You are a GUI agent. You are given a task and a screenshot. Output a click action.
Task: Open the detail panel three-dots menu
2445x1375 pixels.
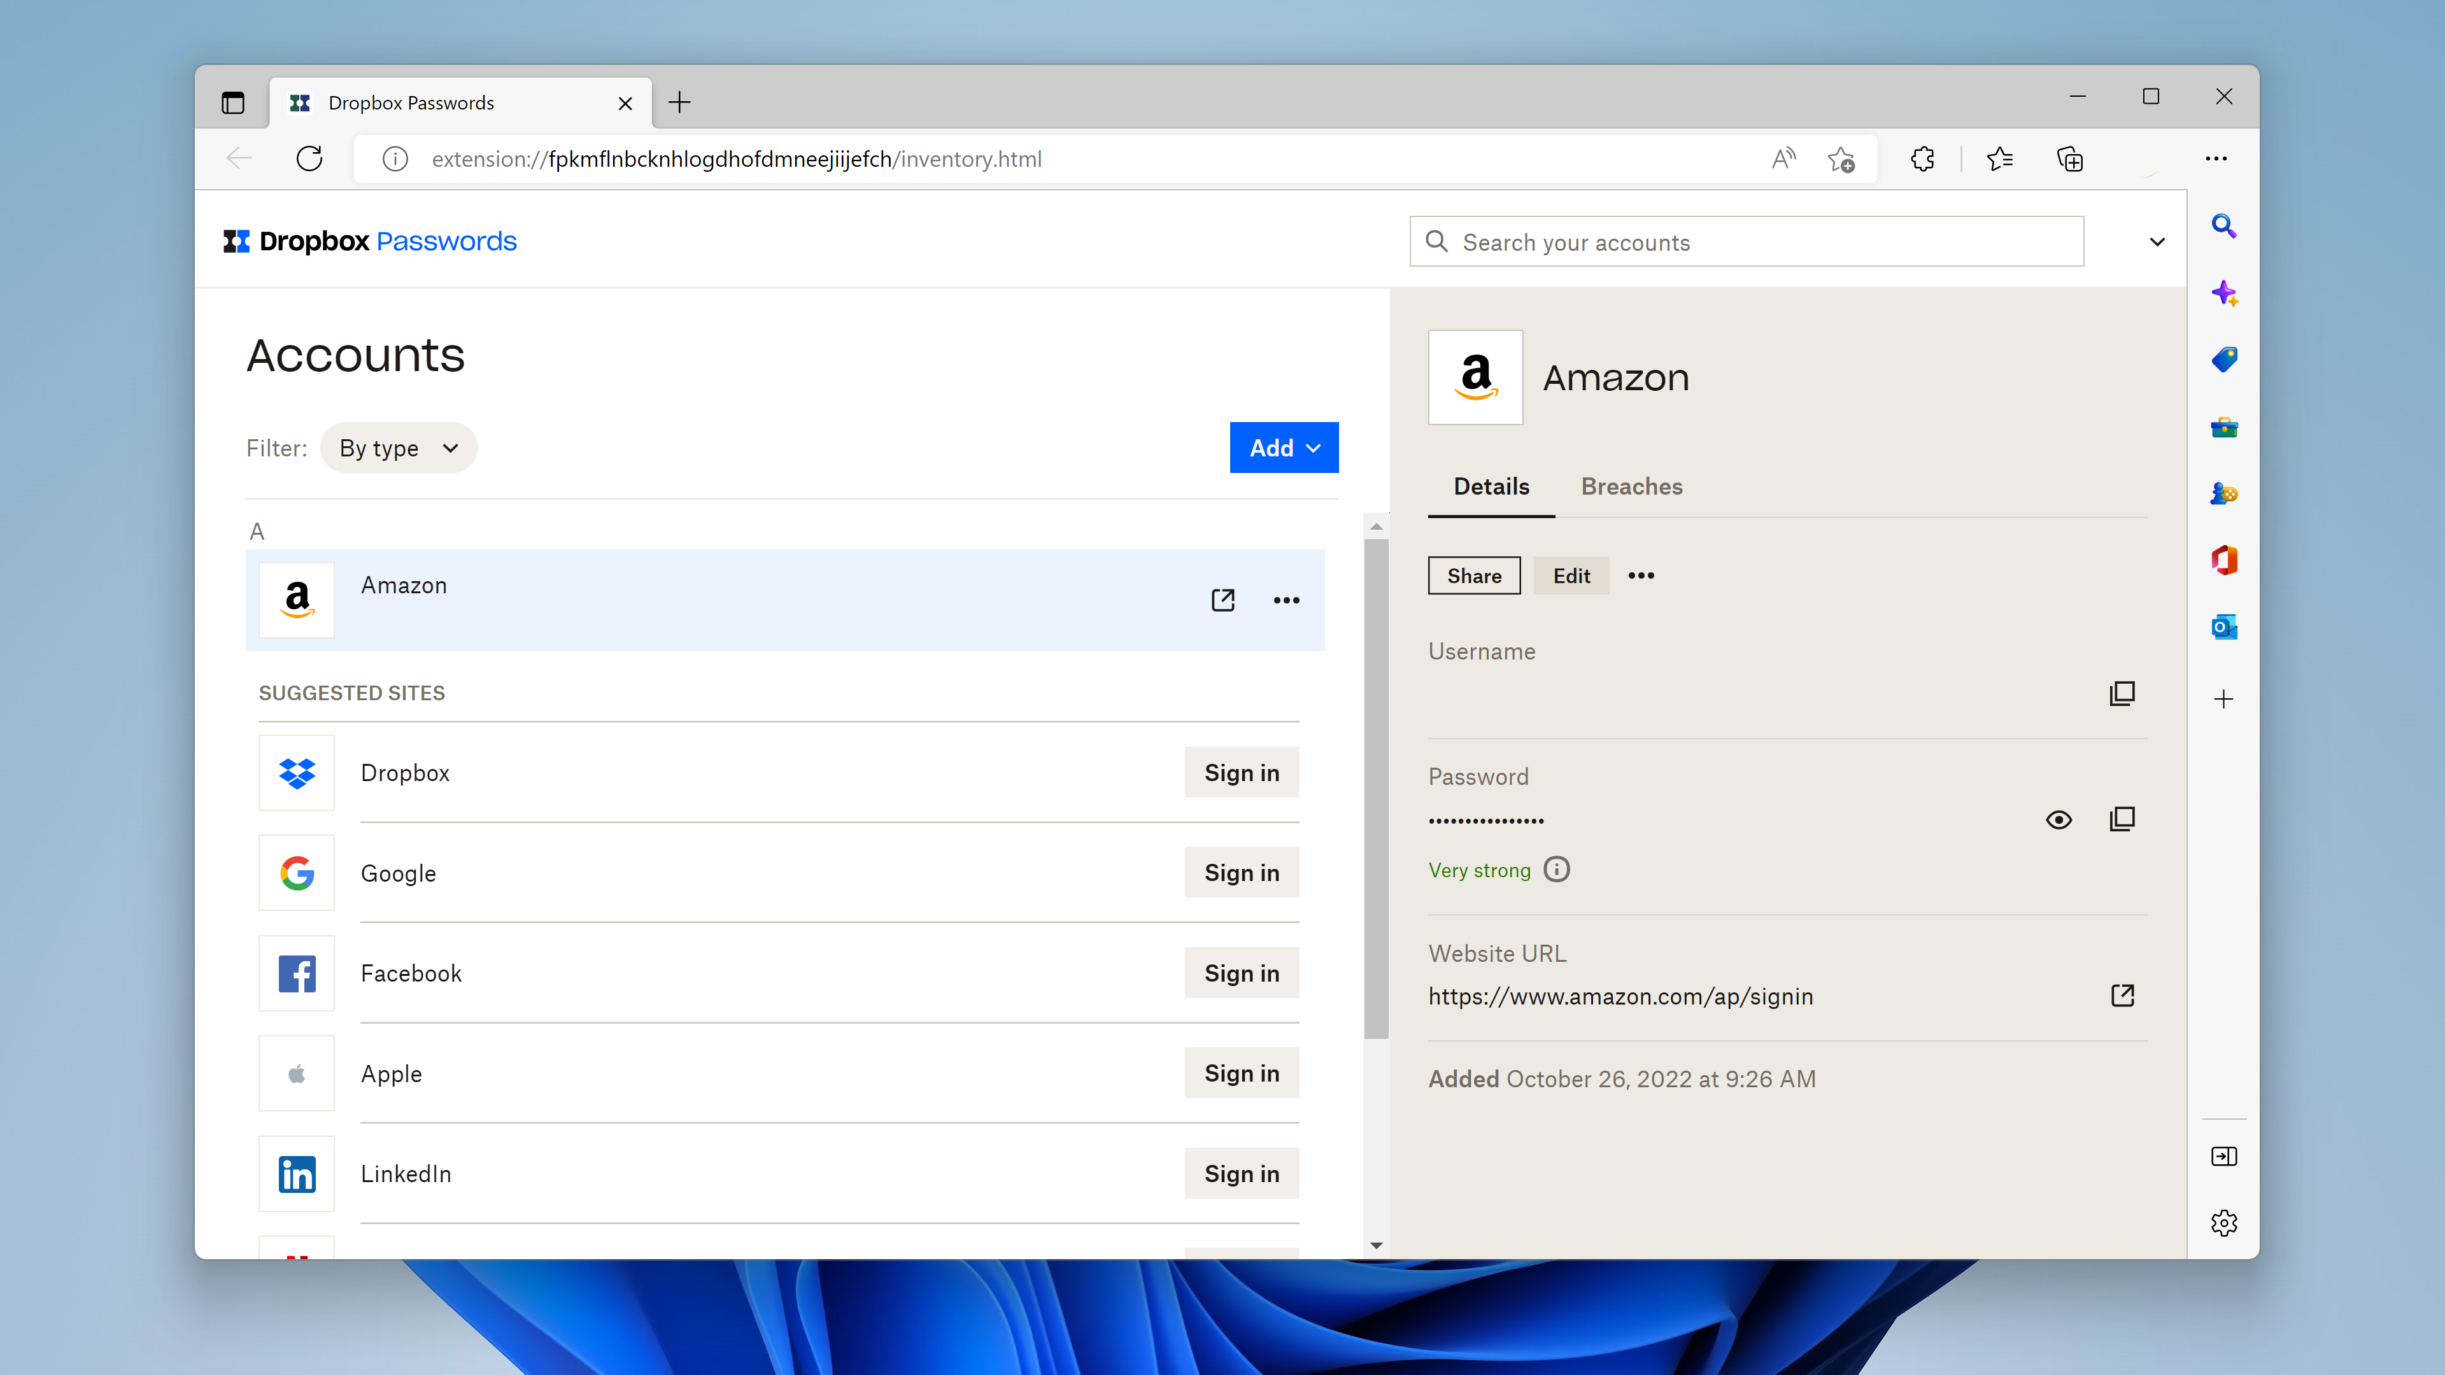point(1641,576)
